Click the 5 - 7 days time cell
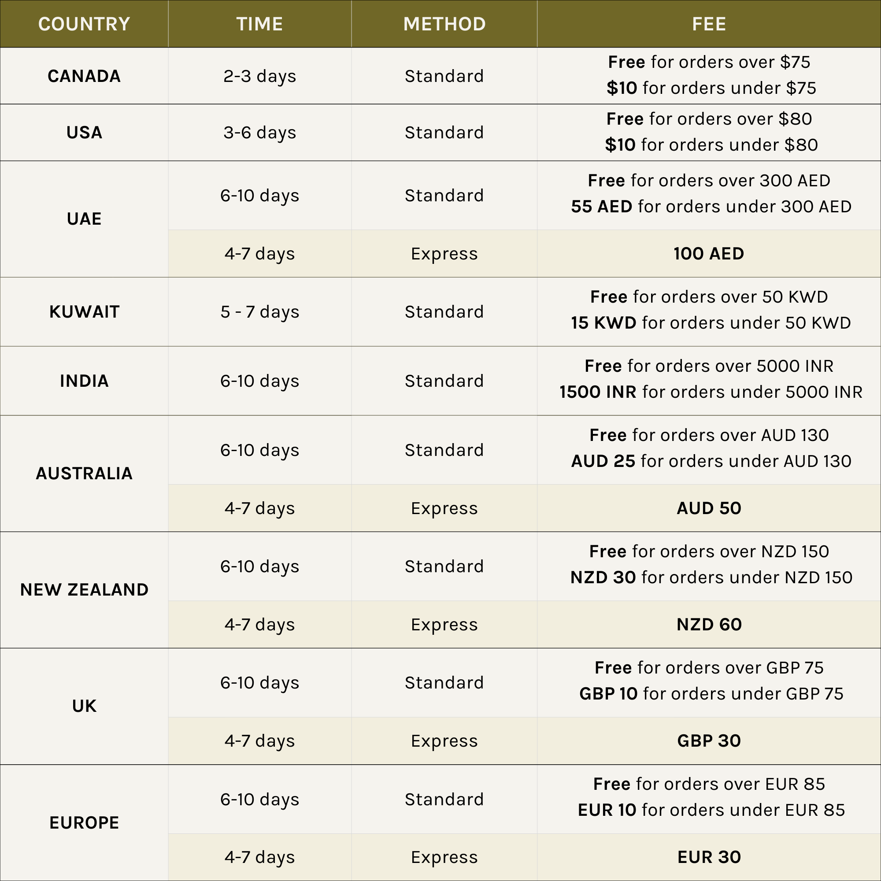The height and width of the screenshot is (881, 881). click(x=259, y=312)
